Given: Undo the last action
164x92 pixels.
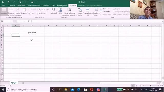Looking at the screenshot, I should coord(8,2).
